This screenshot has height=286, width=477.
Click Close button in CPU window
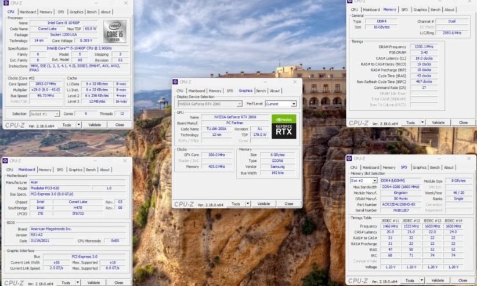point(120,125)
